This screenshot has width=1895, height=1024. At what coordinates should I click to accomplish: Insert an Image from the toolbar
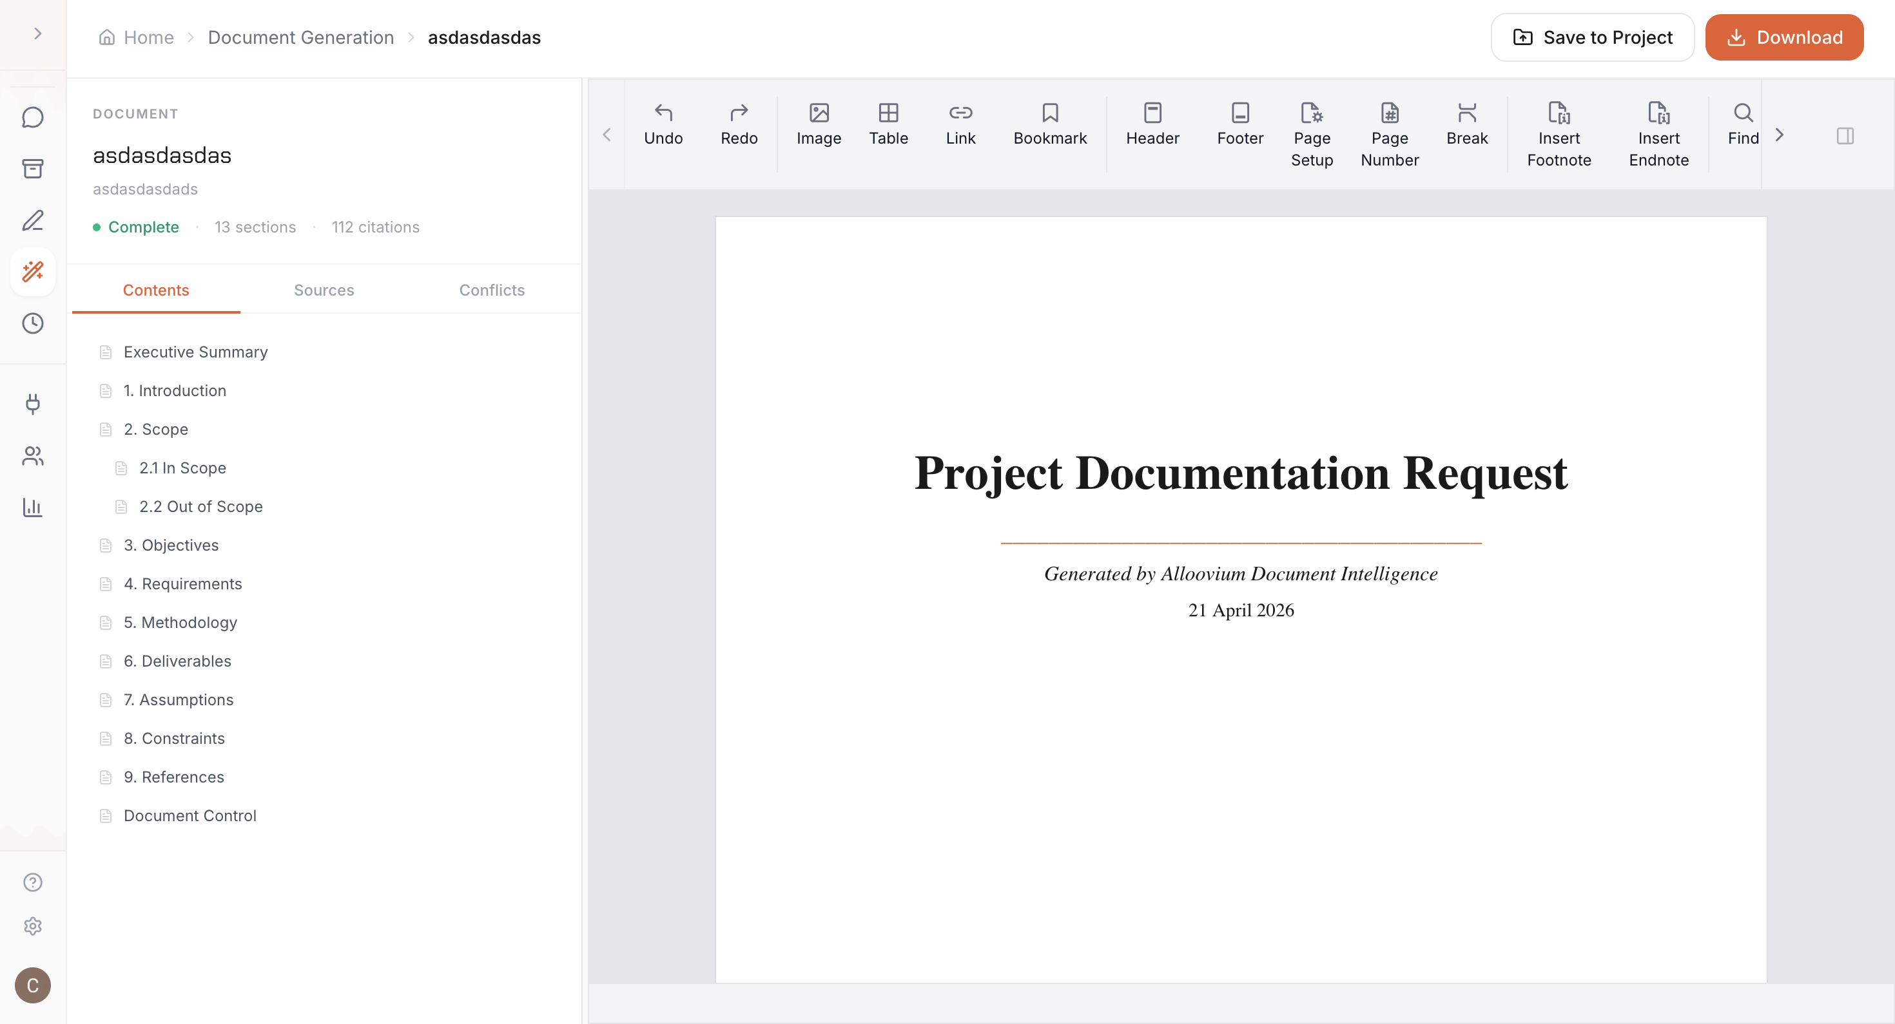pyautogui.click(x=819, y=124)
